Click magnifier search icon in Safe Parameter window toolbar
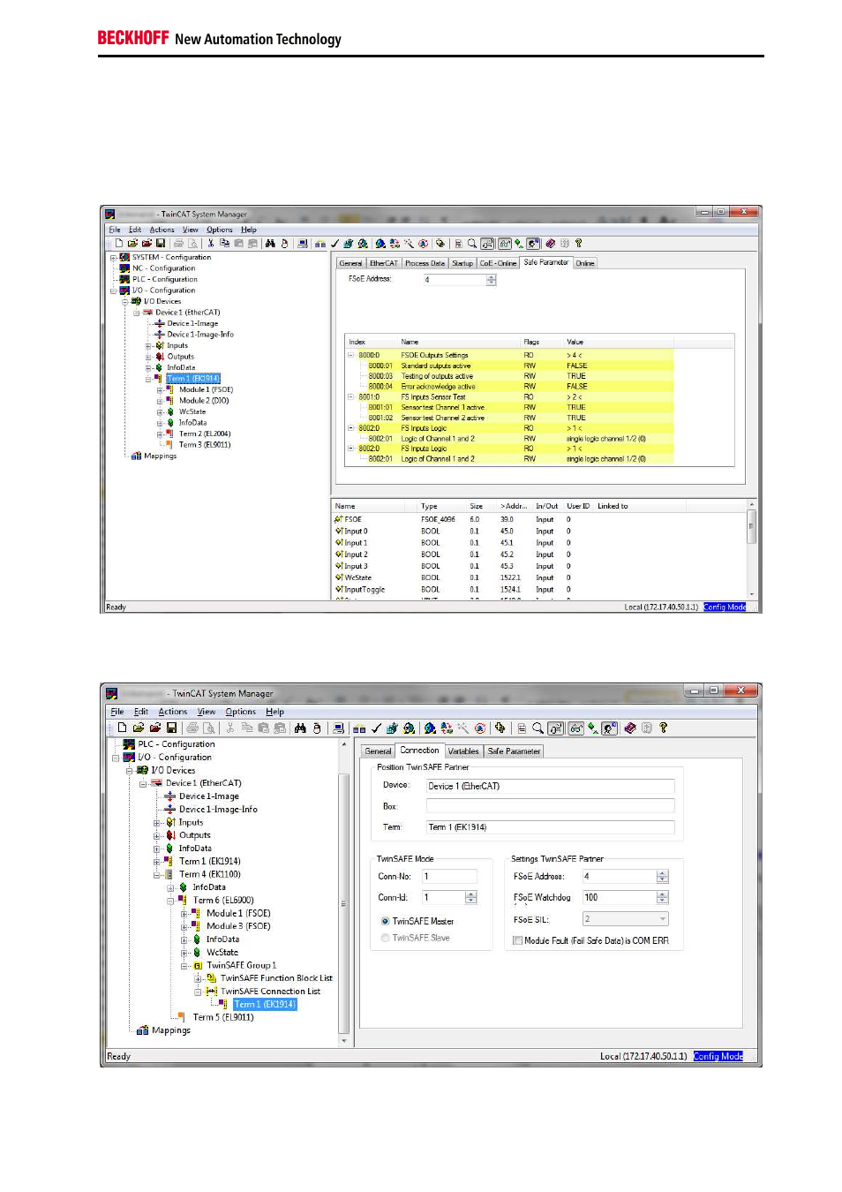This screenshot has height=1192, width=842. pos(471,243)
